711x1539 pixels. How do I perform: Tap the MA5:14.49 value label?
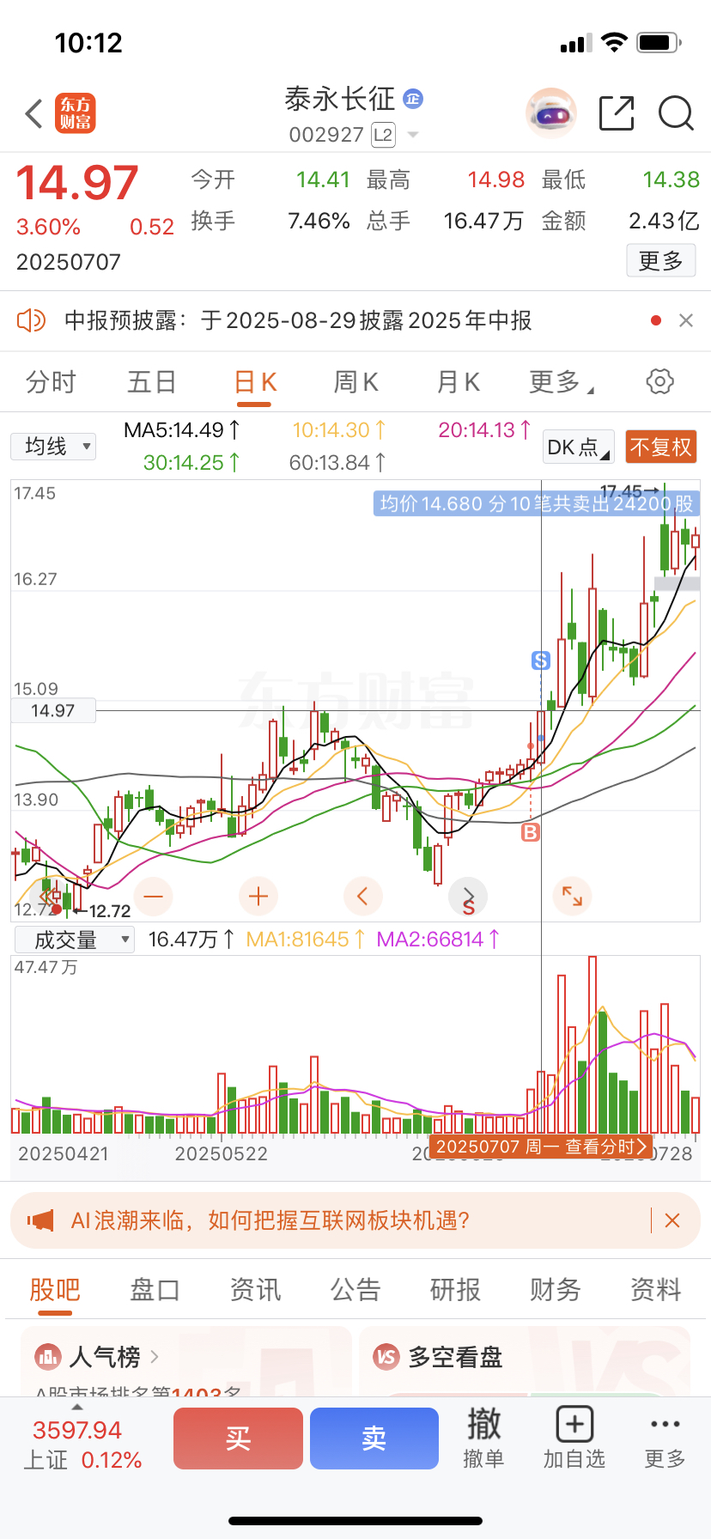[x=183, y=430]
